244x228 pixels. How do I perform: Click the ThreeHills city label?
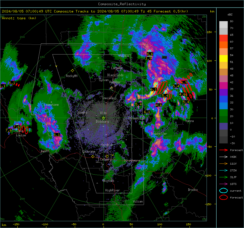[x=136, y=118]
